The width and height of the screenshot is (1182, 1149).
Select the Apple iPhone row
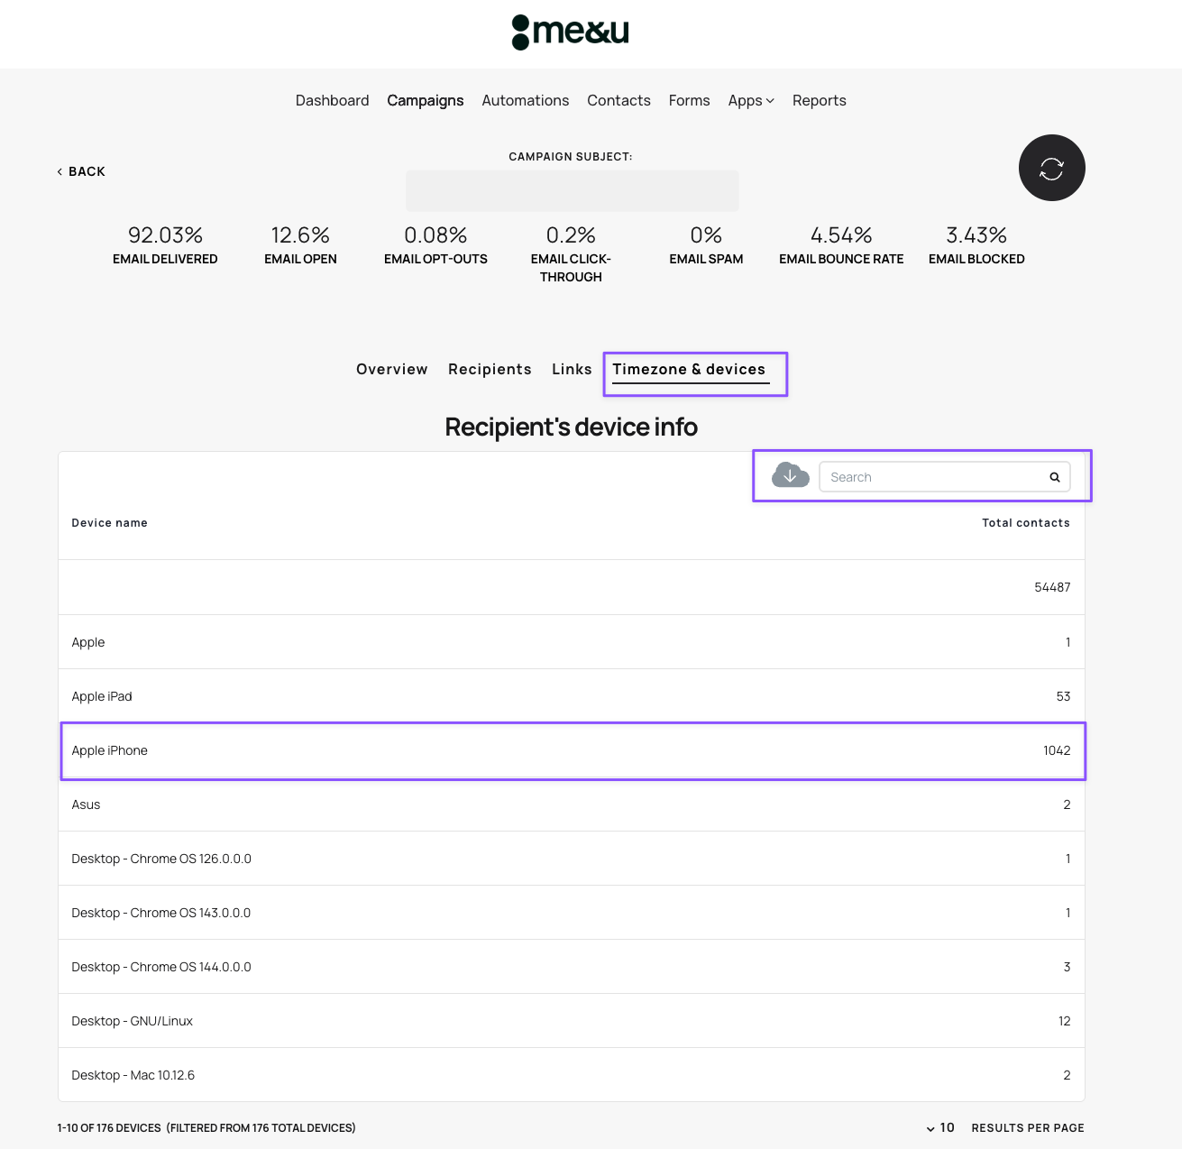pos(572,750)
